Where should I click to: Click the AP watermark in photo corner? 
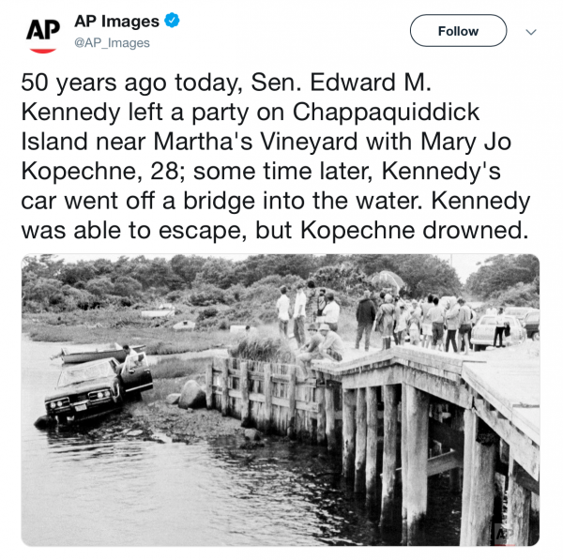[502, 534]
